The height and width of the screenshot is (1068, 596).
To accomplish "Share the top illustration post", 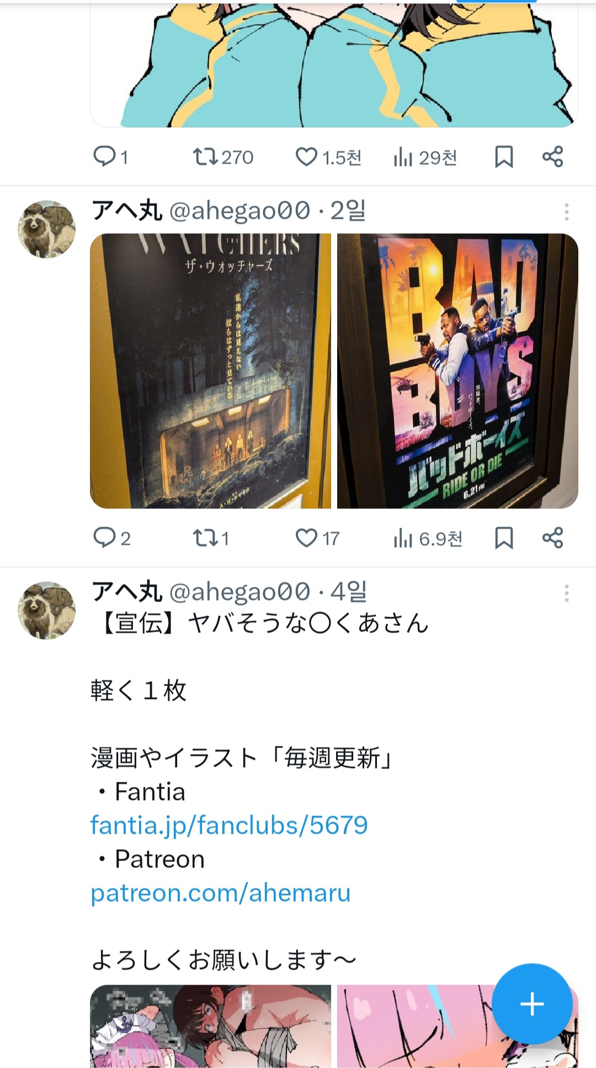I will 552,157.
